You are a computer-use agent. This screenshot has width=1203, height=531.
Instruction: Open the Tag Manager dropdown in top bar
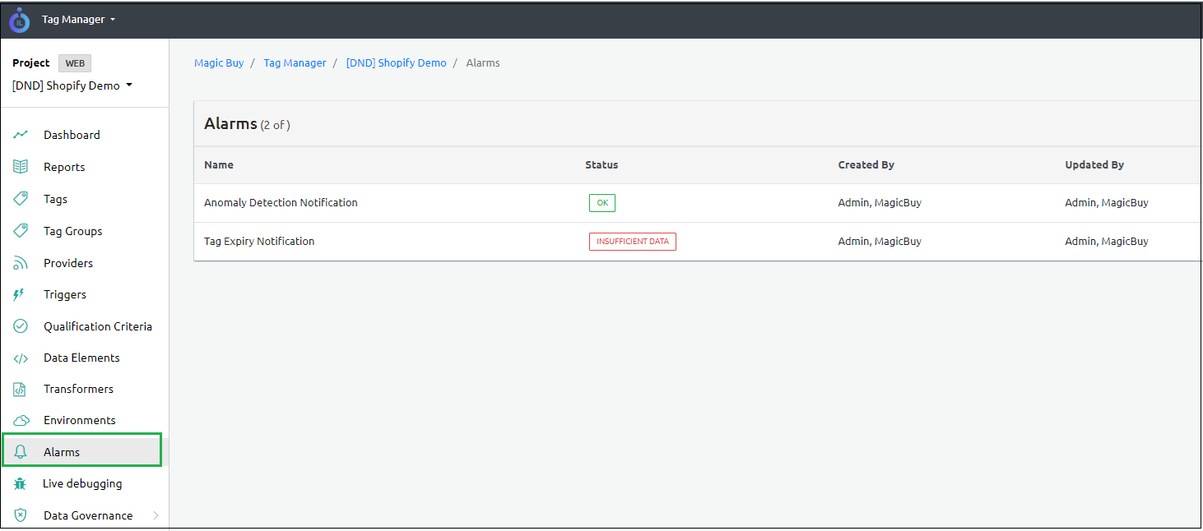coord(78,19)
